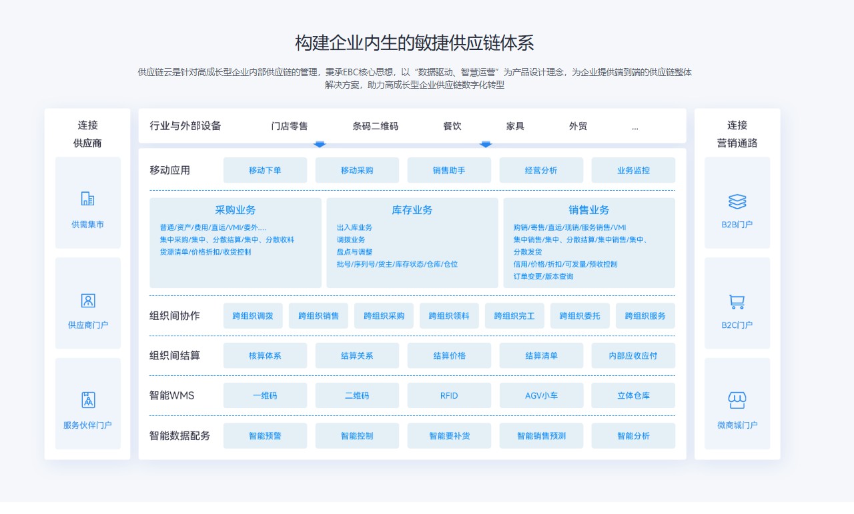Image resolution: width=854 pixels, height=514 pixels.
Task: Click the ellipsis after 外贸
Action: click(634, 127)
